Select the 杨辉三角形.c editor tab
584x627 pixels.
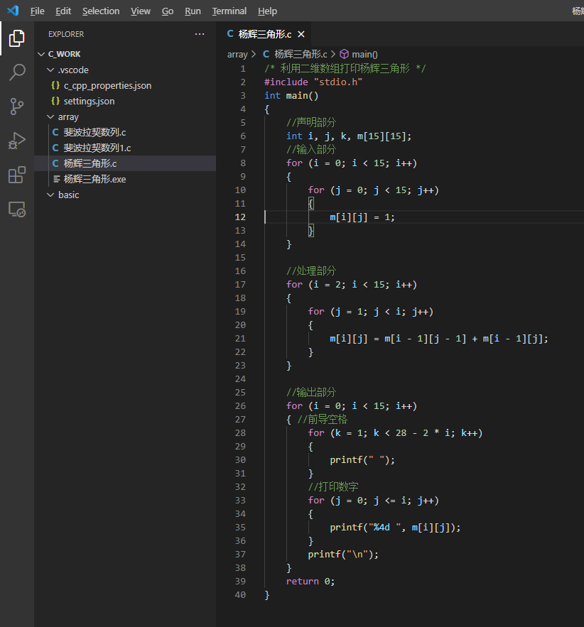(265, 34)
